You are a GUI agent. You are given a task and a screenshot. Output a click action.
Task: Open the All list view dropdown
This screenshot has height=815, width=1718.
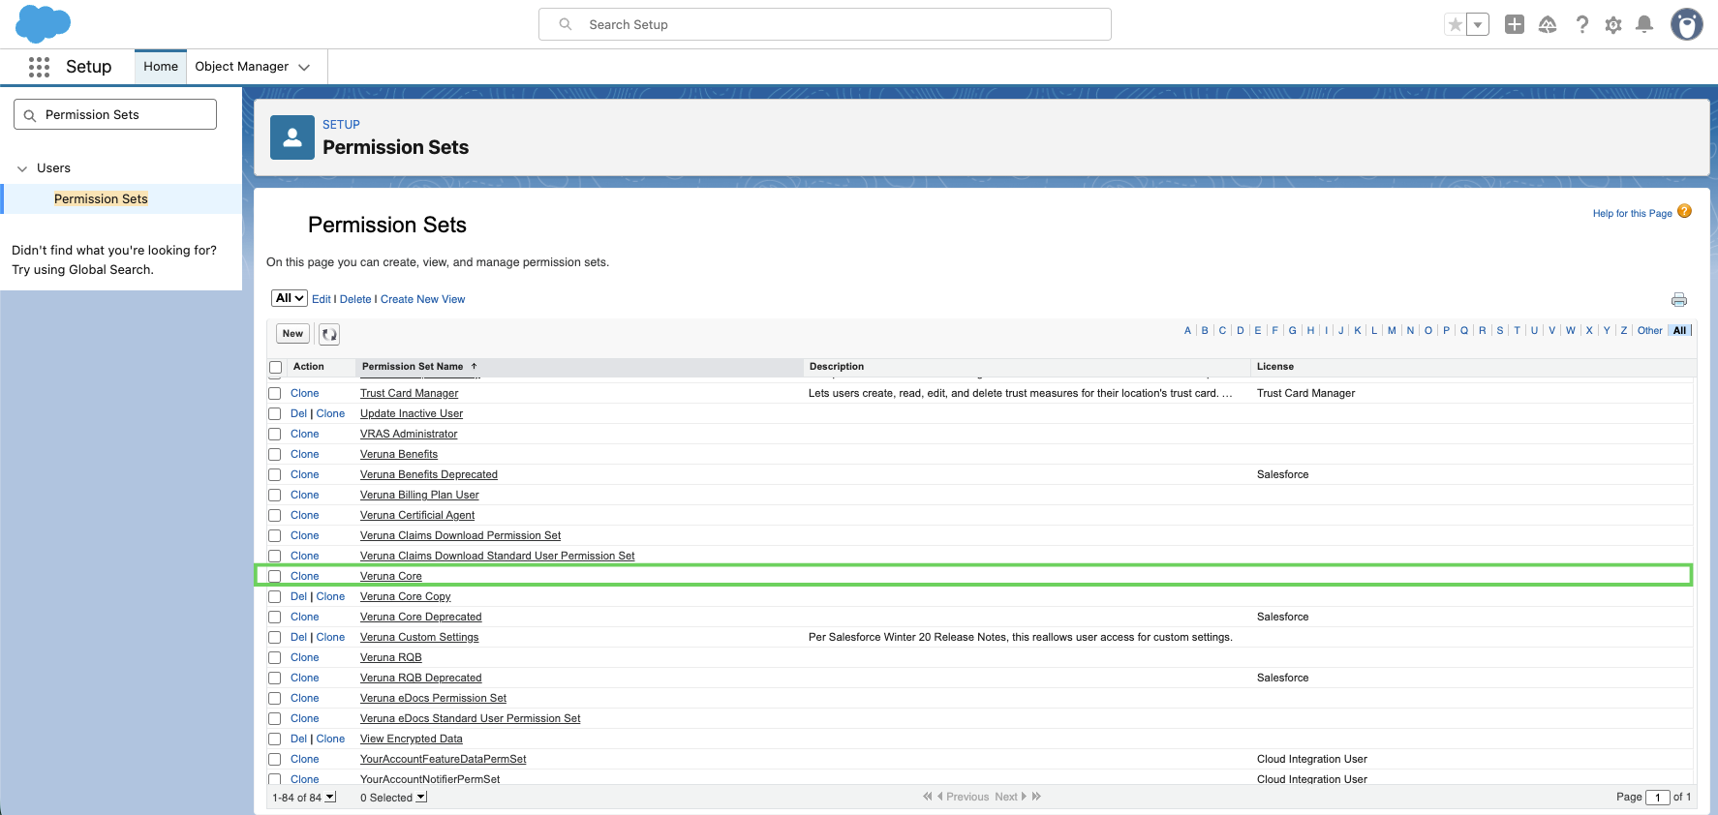pos(290,298)
